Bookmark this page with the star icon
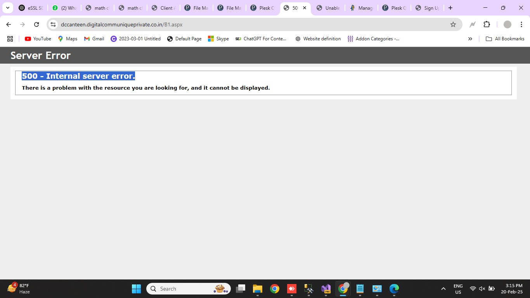 [453, 24]
